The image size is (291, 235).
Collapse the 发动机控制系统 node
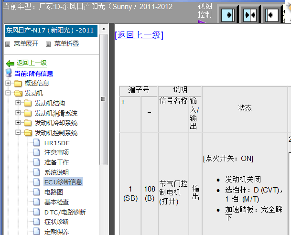point(18,132)
